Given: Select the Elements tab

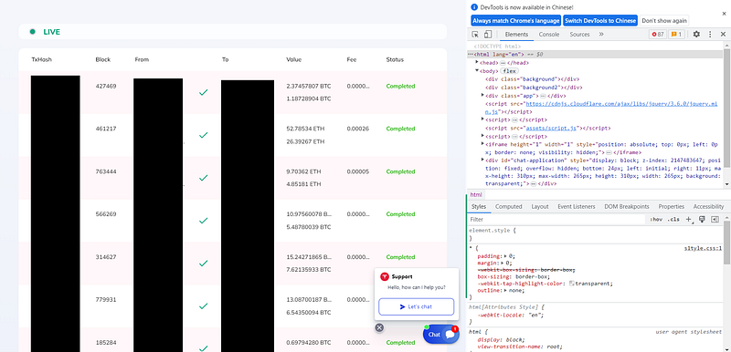Looking at the screenshot, I should [x=516, y=35].
